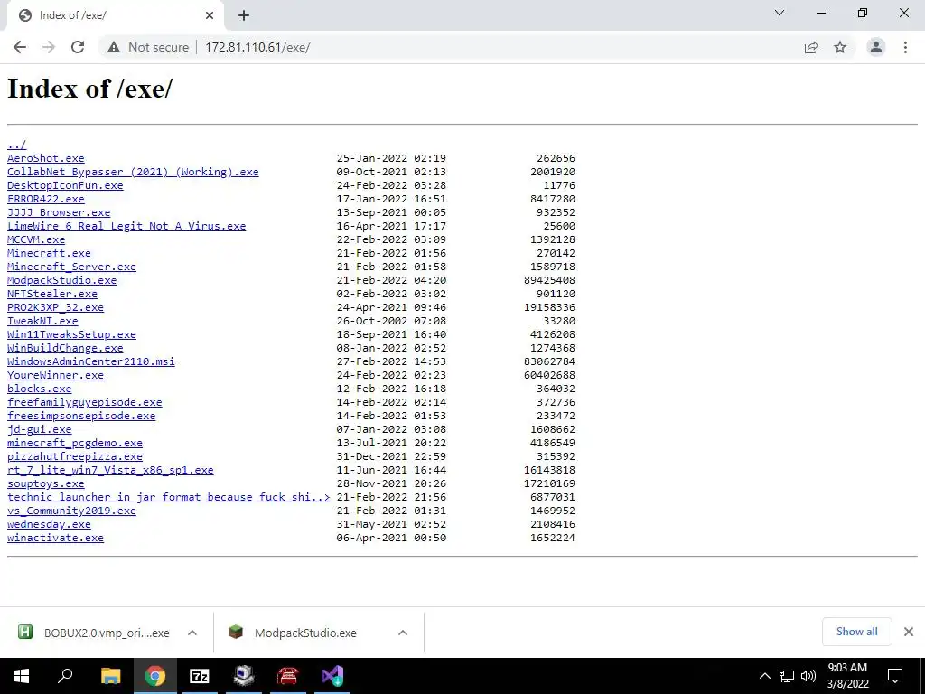Open blocks.exe link

40,389
